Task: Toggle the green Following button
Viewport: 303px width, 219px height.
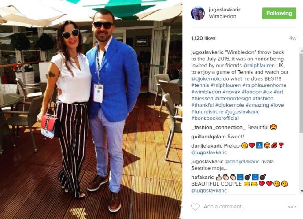Action: [x=279, y=13]
